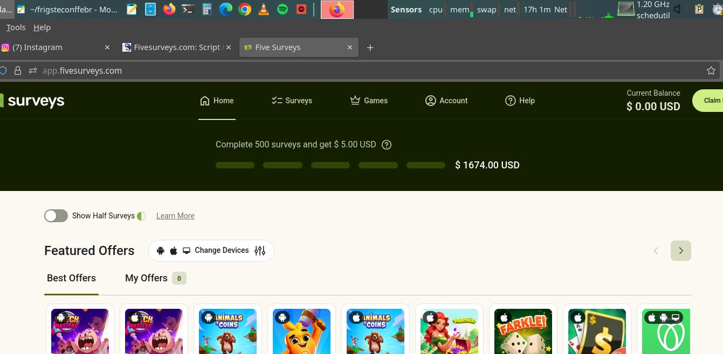Viewport: 723px width, 354px height.
Task: Follow the Learn More link
Action: (x=175, y=216)
